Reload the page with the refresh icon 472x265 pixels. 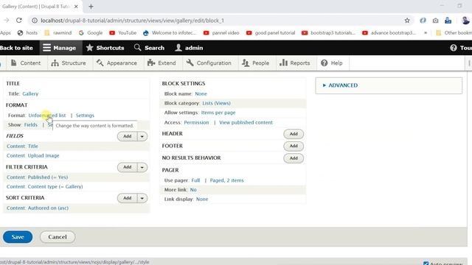19,21
